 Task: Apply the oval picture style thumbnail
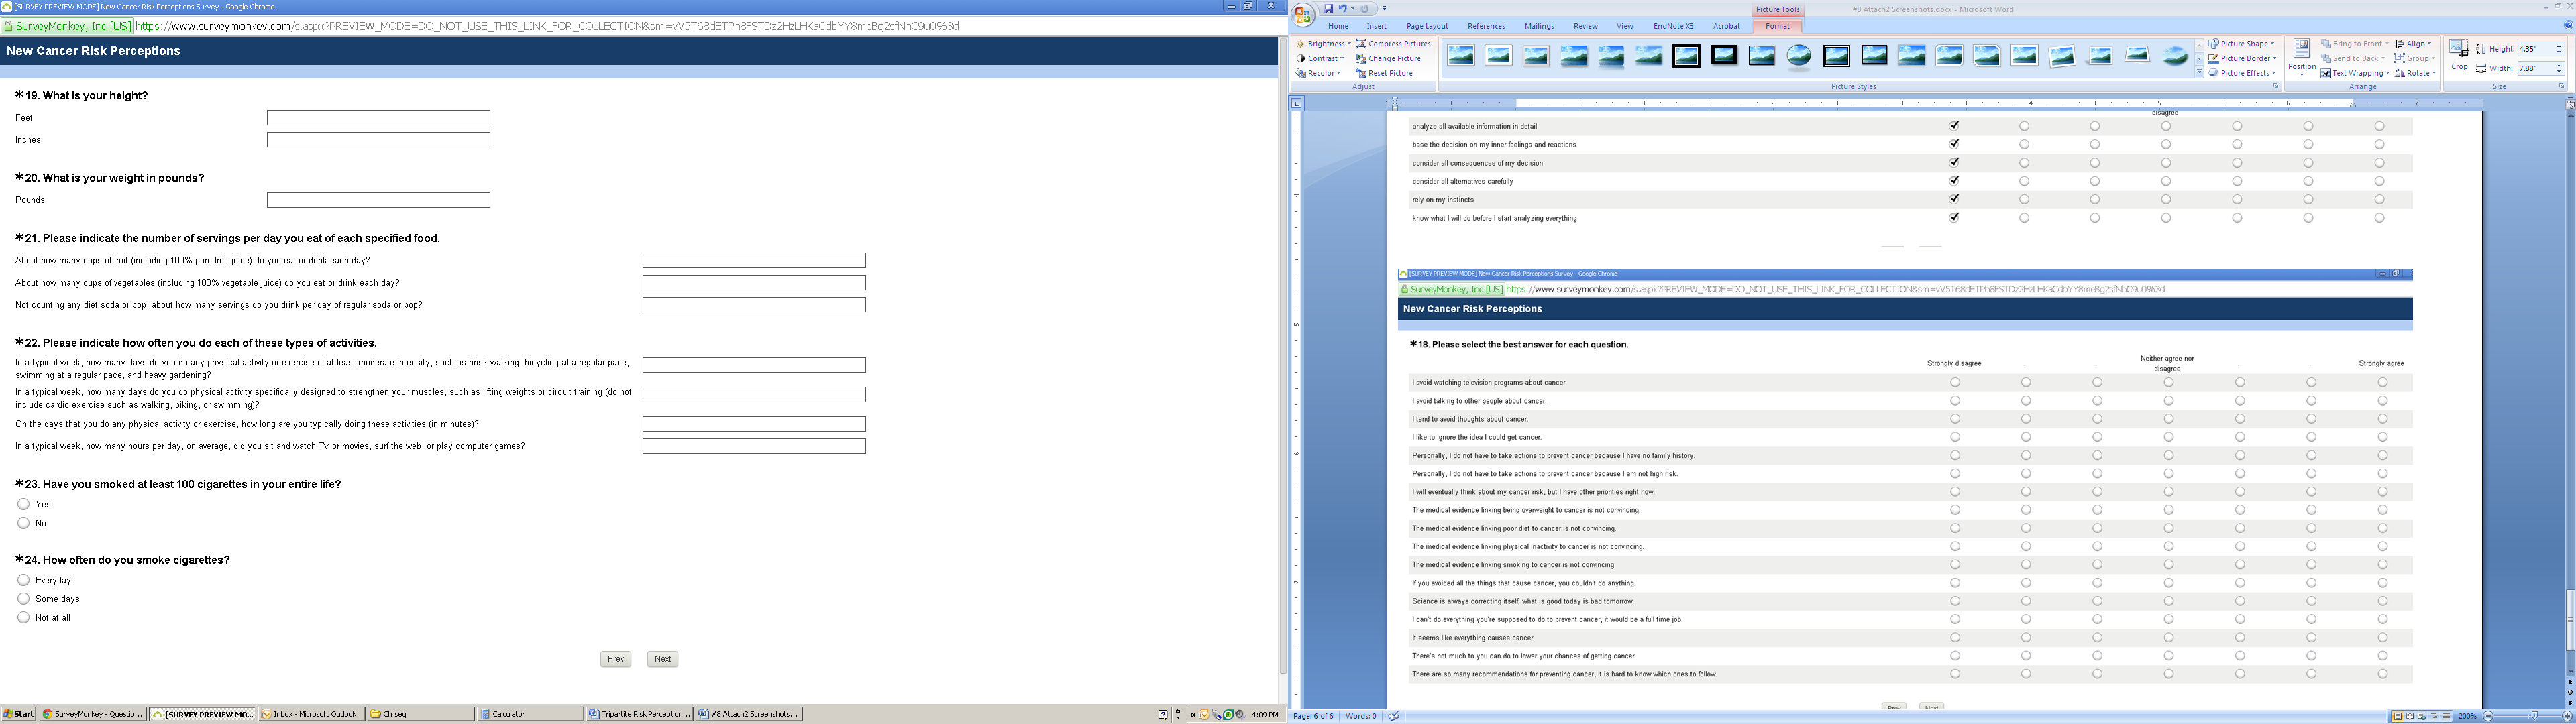coord(1799,56)
